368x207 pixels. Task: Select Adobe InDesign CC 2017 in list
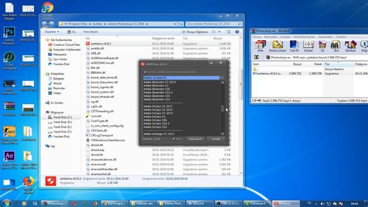[x=159, y=134]
